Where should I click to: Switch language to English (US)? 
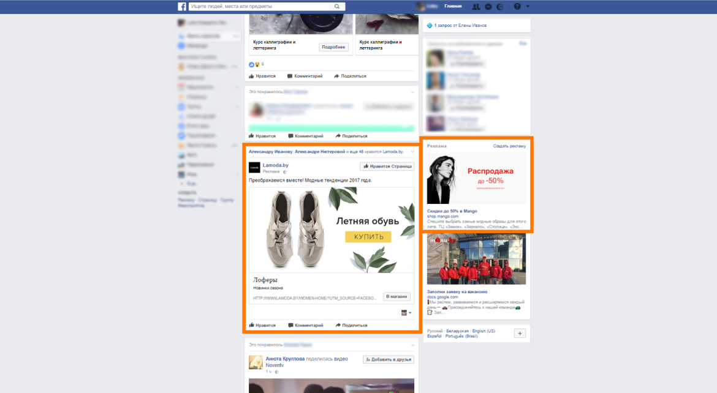click(x=484, y=331)
